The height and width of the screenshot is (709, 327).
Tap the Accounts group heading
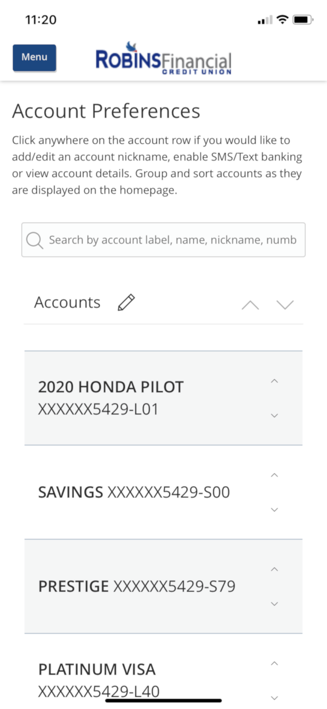pos(67,302)
